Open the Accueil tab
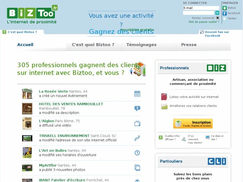 coord(25,45)
